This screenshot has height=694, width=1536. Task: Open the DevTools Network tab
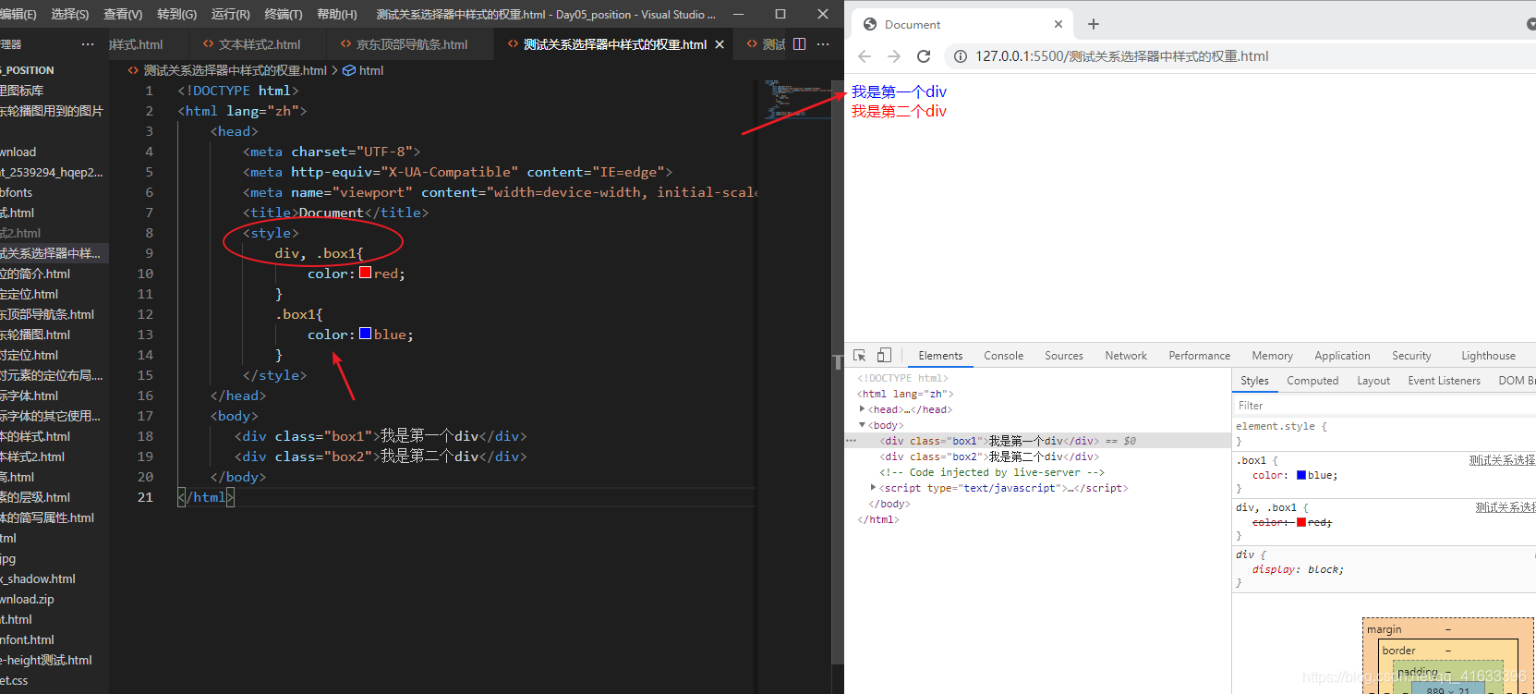pos(1126,356)
